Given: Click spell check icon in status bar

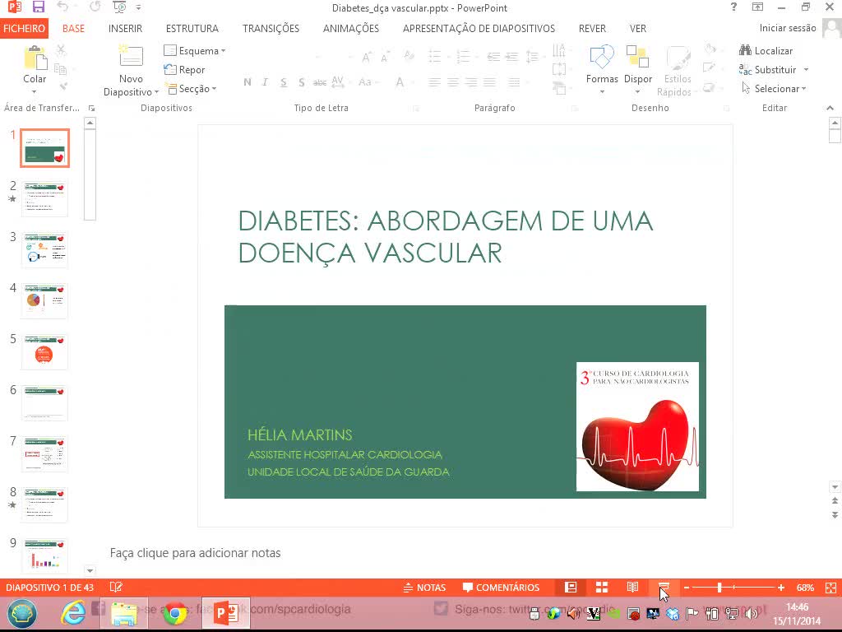Looking at the screenshot, I should [116, 588].
